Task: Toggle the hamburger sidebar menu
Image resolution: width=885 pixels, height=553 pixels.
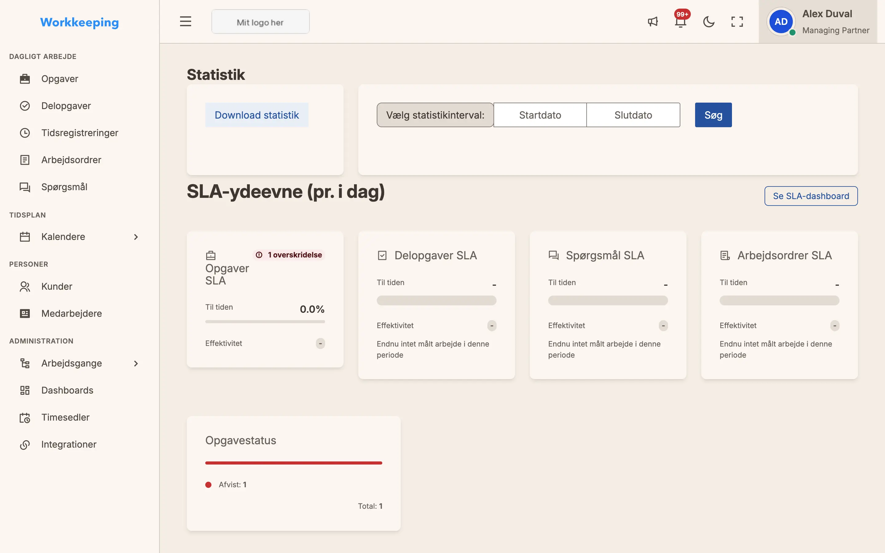Action: click(185, 22)
